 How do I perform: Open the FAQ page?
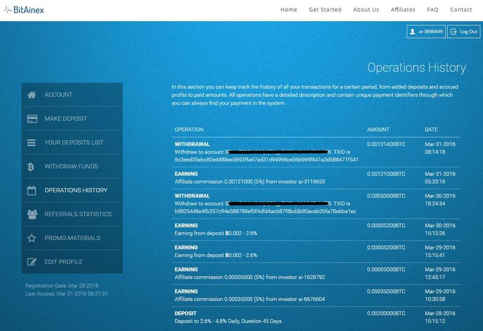pos(432,10)
